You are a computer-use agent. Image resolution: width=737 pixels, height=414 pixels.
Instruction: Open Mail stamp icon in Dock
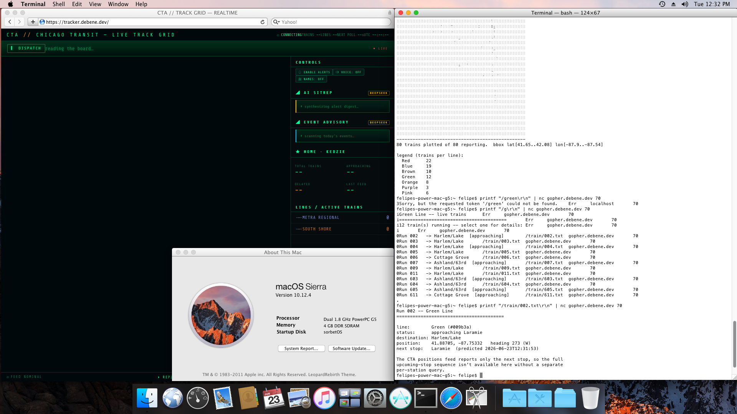223,398
